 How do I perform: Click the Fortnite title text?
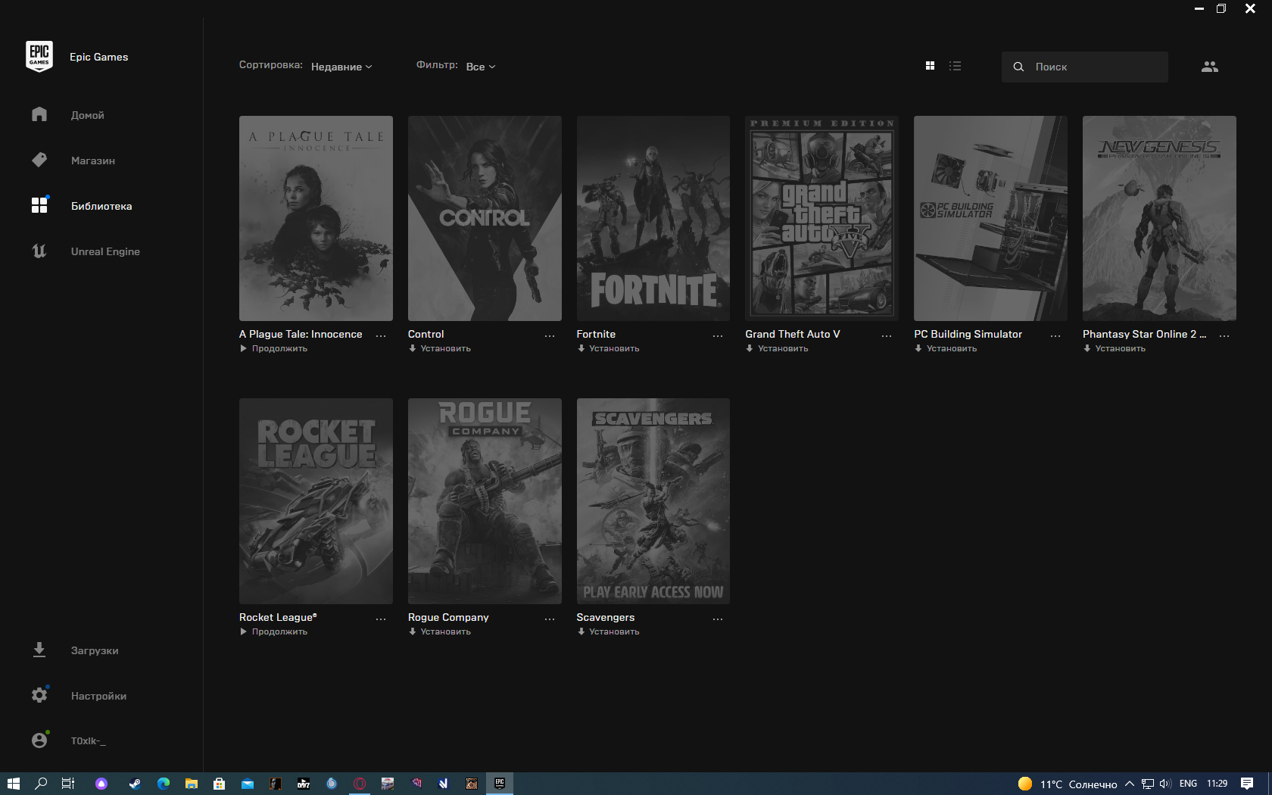(596, 334)
